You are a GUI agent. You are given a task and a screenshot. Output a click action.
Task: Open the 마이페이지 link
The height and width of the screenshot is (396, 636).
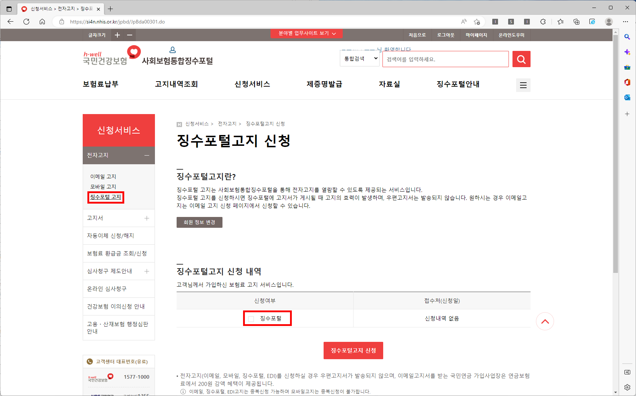[x=476, y=35]
